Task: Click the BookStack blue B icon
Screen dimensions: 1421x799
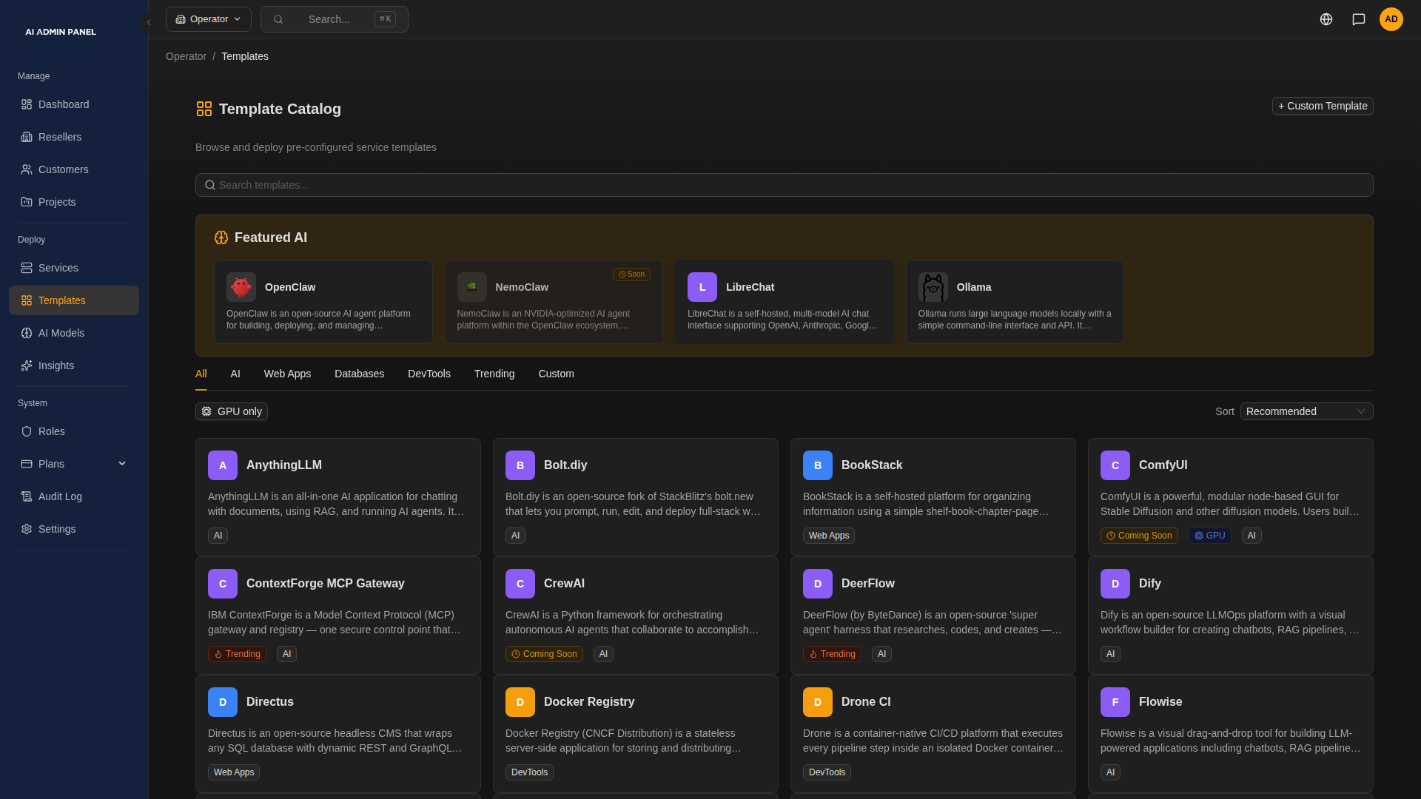Action: pos(818,465)
